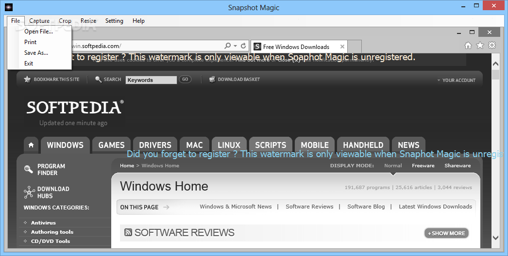Open the DOWNLOAD BASKET link

[x=239, y=80]
